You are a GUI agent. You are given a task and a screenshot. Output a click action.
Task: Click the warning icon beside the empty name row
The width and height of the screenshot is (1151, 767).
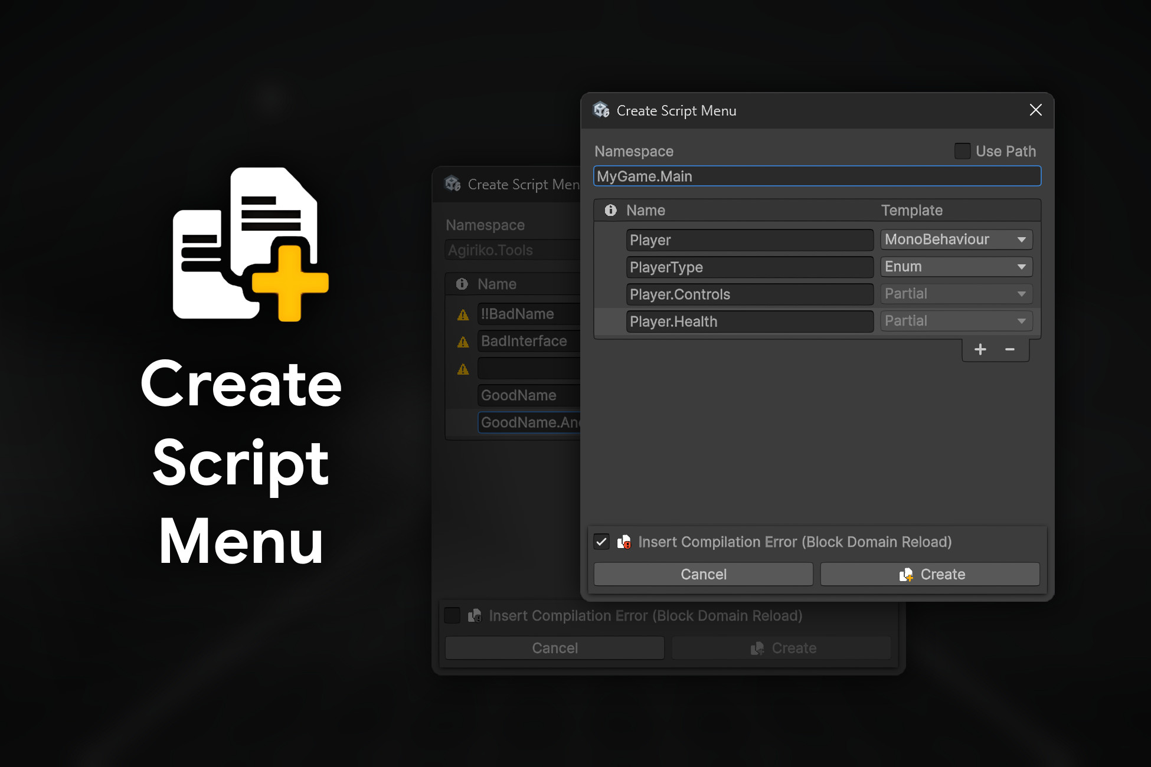pos(463,369)
